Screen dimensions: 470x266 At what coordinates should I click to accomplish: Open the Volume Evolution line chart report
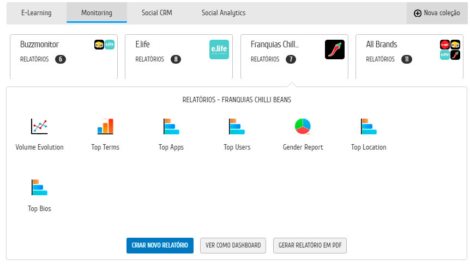pos(39,126)
